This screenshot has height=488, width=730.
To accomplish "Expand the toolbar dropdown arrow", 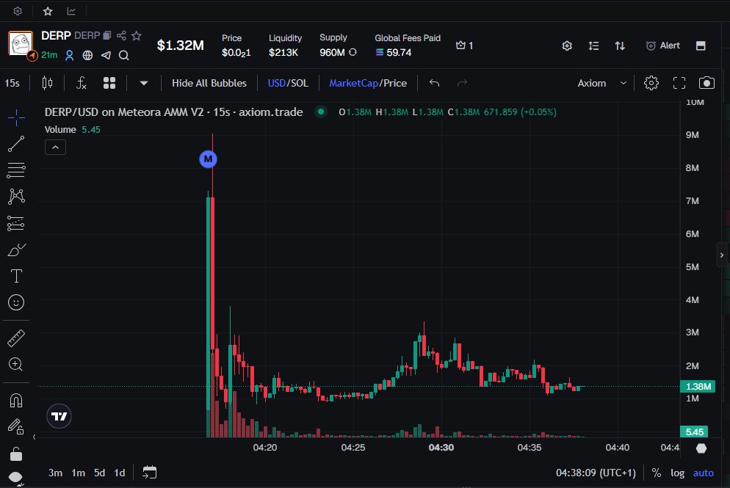I will point(144,83).
